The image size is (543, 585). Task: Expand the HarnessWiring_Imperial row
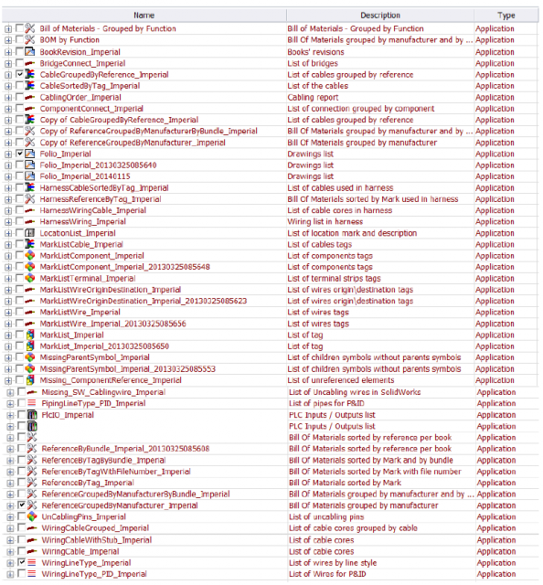pos(8,222)
